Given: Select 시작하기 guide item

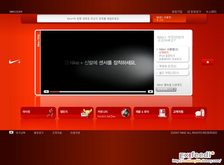Looking at the screenshot, I should point(164,53).
